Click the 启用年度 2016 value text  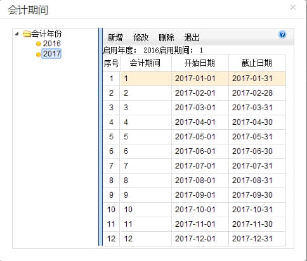click(151, 50)
